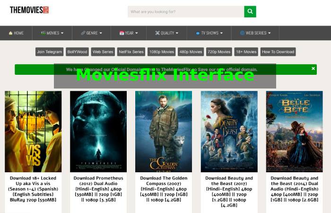Image resolution: width=331 pixels, height=213 pixels.
Task: Click the link icon beside Genre
Action: tap(83, 33)
